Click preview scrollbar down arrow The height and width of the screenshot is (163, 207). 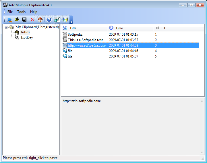(202, 152)
